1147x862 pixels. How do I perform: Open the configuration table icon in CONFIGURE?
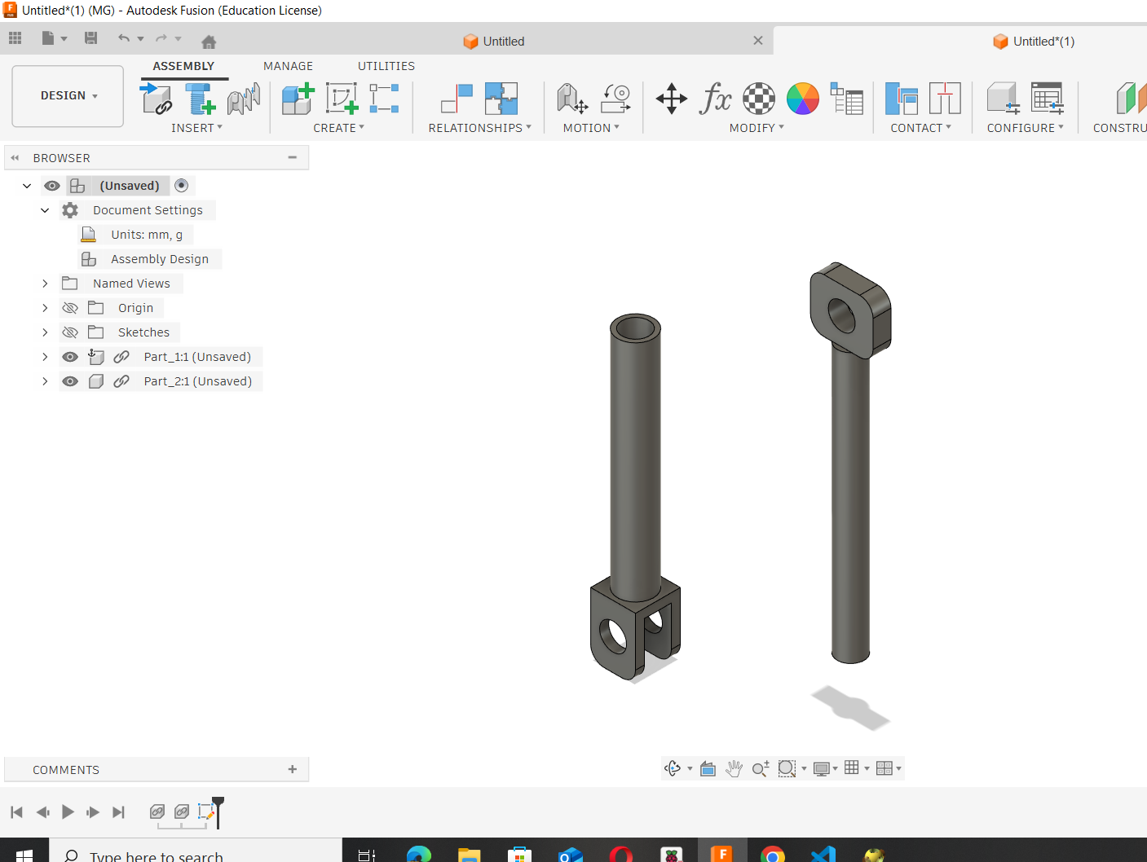pos(1047,99)
